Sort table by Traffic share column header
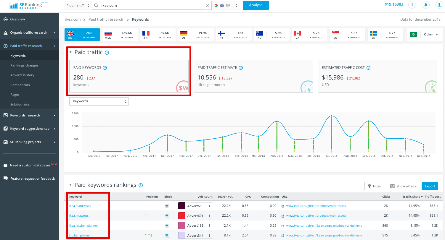Image resolution: width=445 pixels, height=240 pixels. click(412, 197)
